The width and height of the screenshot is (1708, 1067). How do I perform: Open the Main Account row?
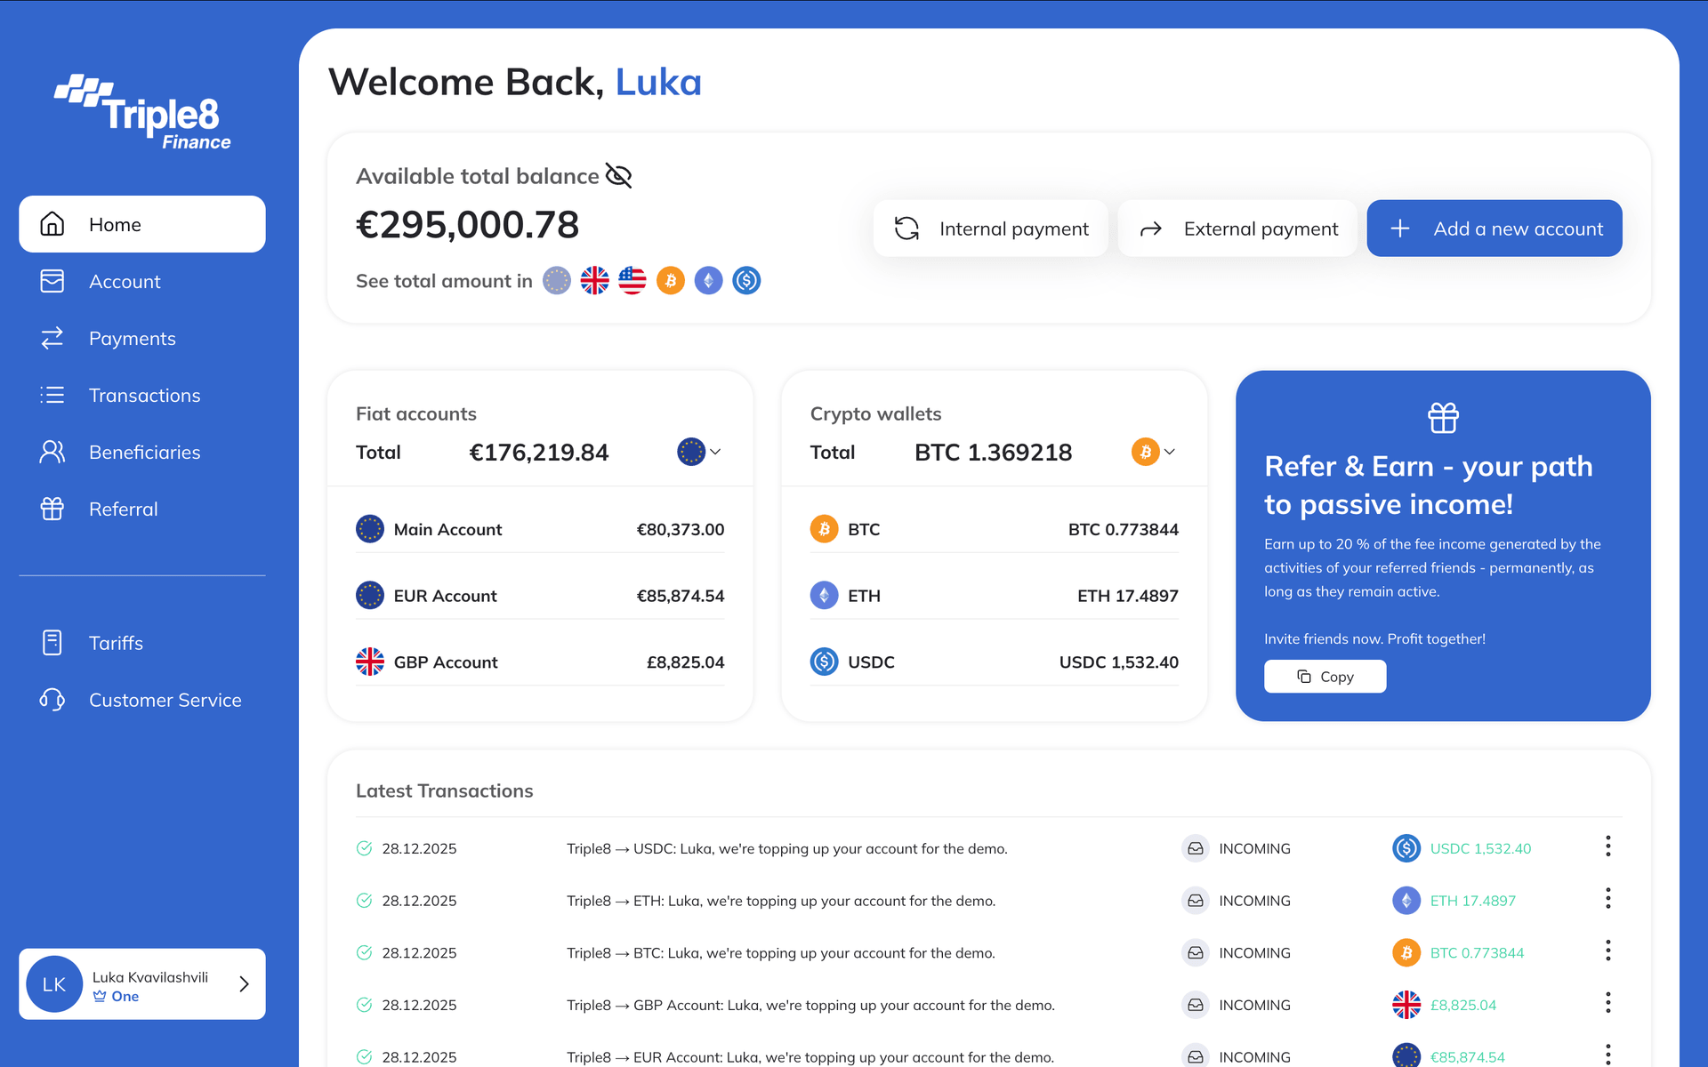point(540,529)
